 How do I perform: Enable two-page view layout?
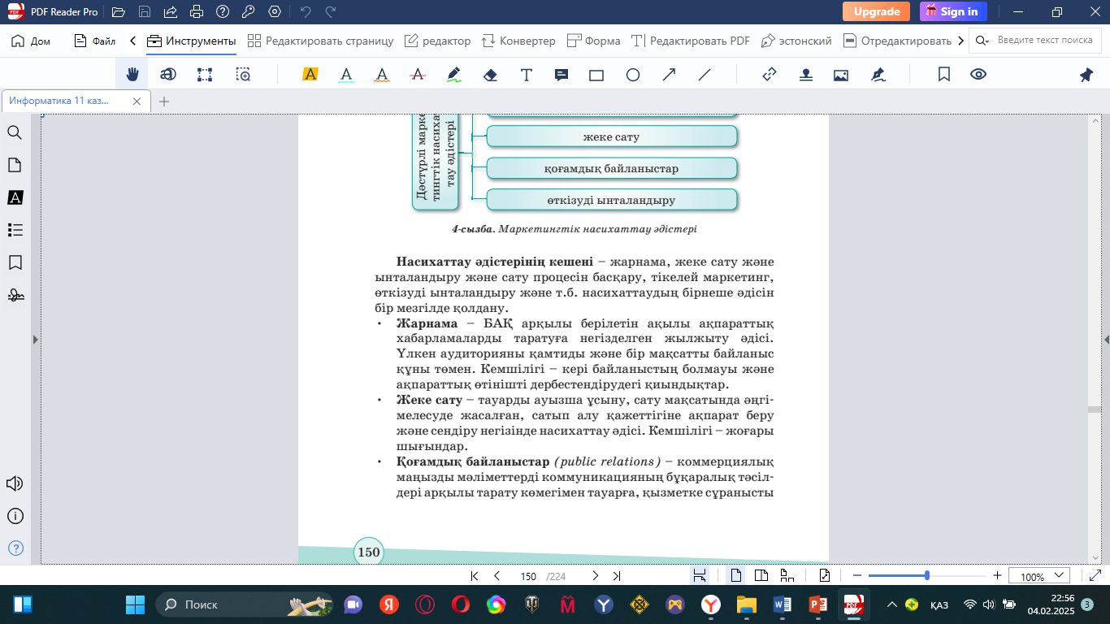click(761, 576)
